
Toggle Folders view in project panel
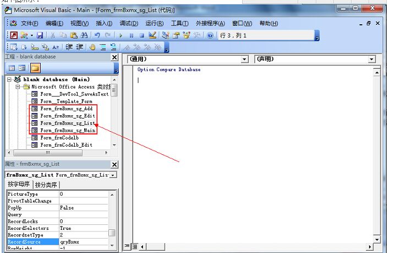click(35, 68)
